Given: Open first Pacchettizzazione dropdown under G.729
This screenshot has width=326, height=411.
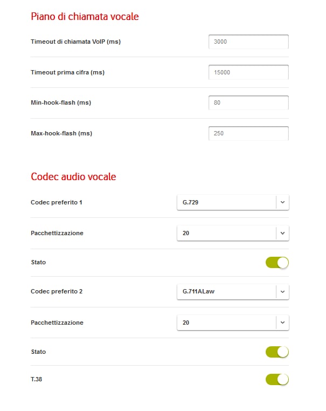Looking at the screenshot, I should [233, 233].
